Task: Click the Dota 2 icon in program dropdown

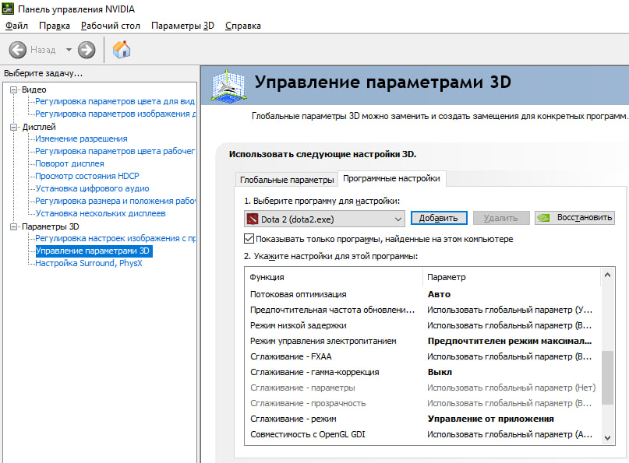Action: coord(253,219)
